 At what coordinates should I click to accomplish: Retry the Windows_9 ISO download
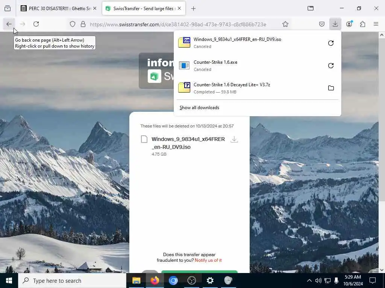[331, 43]
